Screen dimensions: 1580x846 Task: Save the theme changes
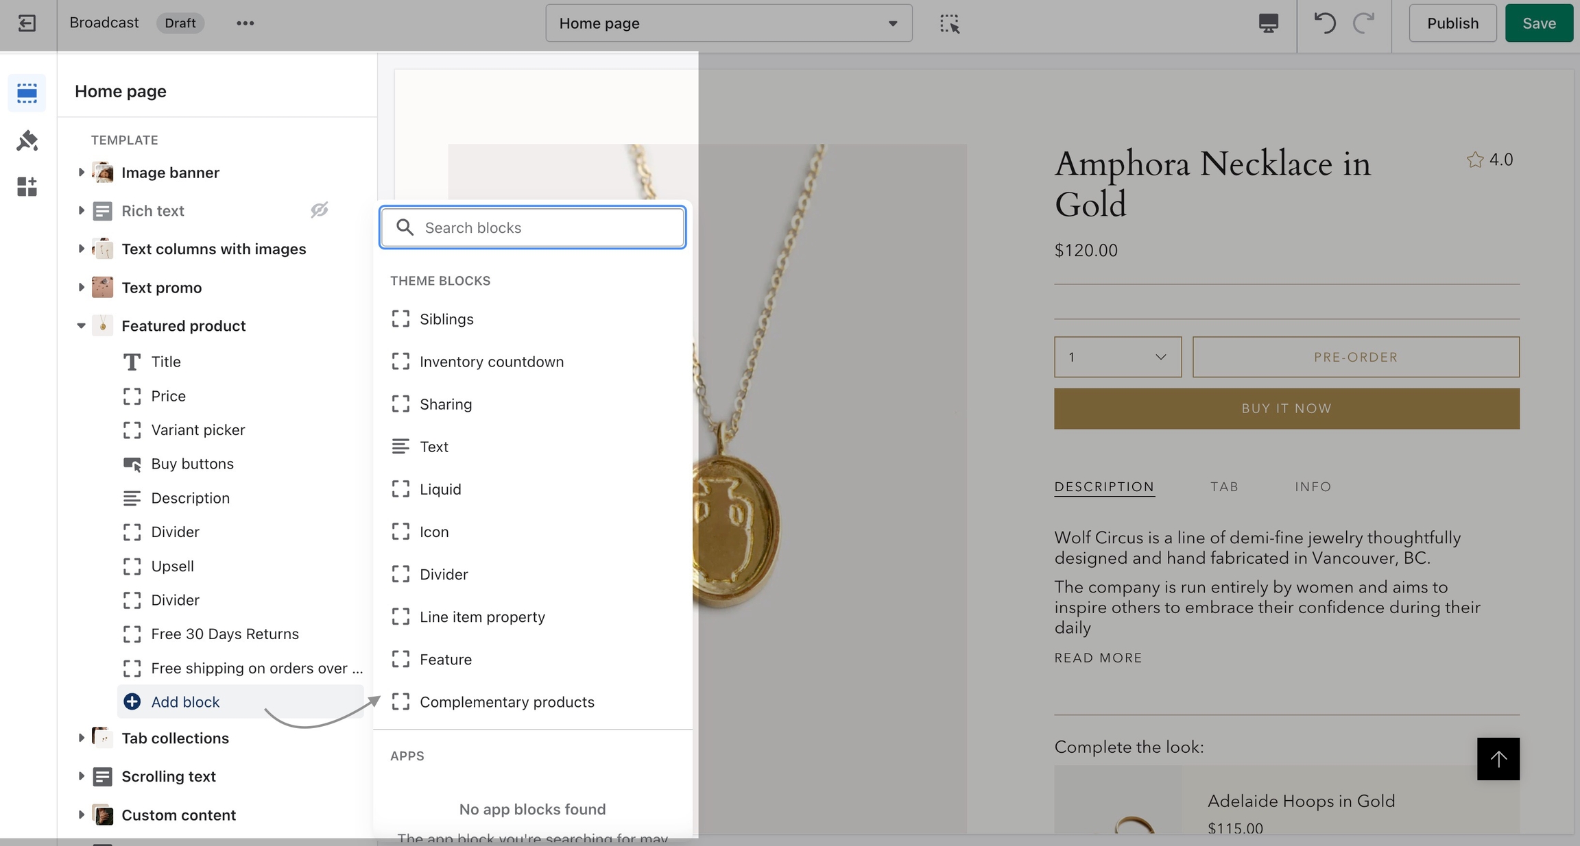click(x=1539, y=23)
